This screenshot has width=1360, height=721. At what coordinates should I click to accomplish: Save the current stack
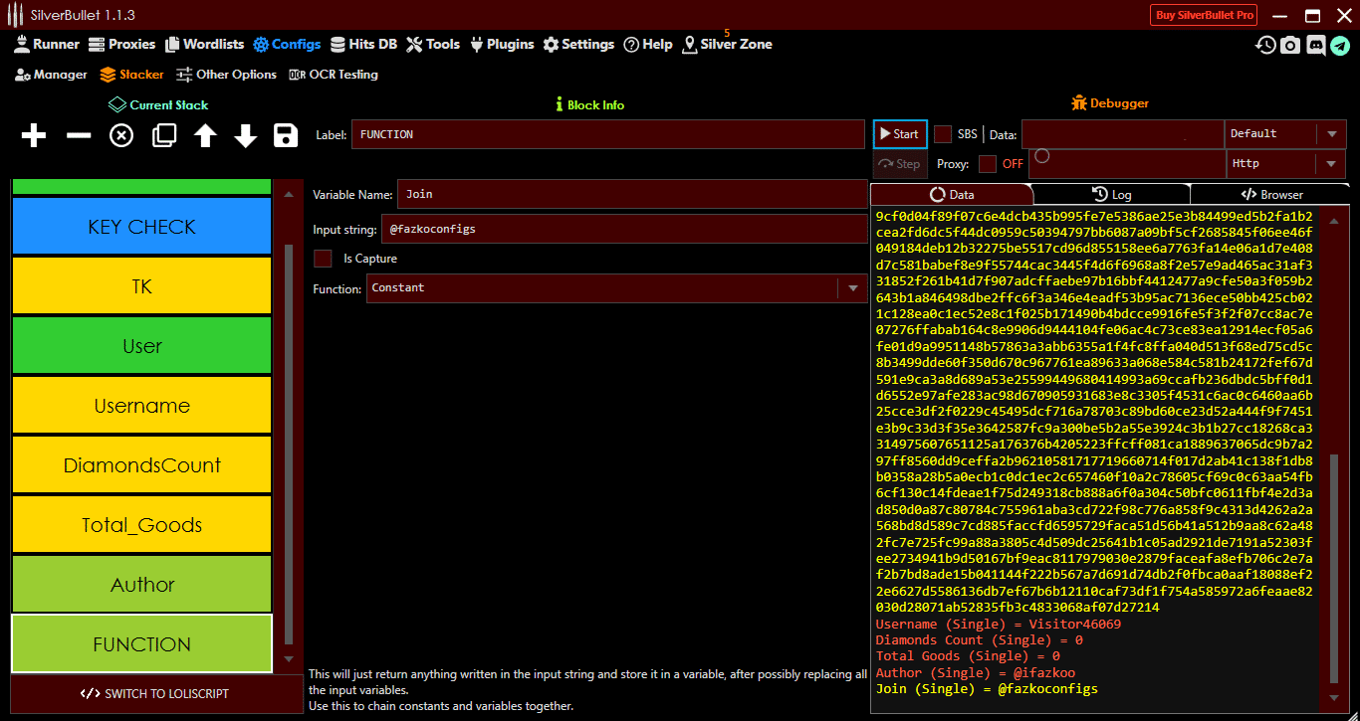click(286, 136)
